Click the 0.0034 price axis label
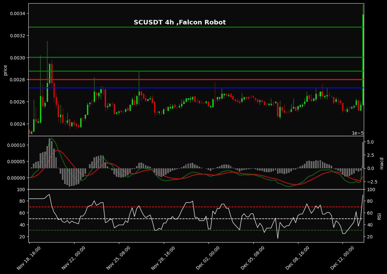 tap(18, 14)
